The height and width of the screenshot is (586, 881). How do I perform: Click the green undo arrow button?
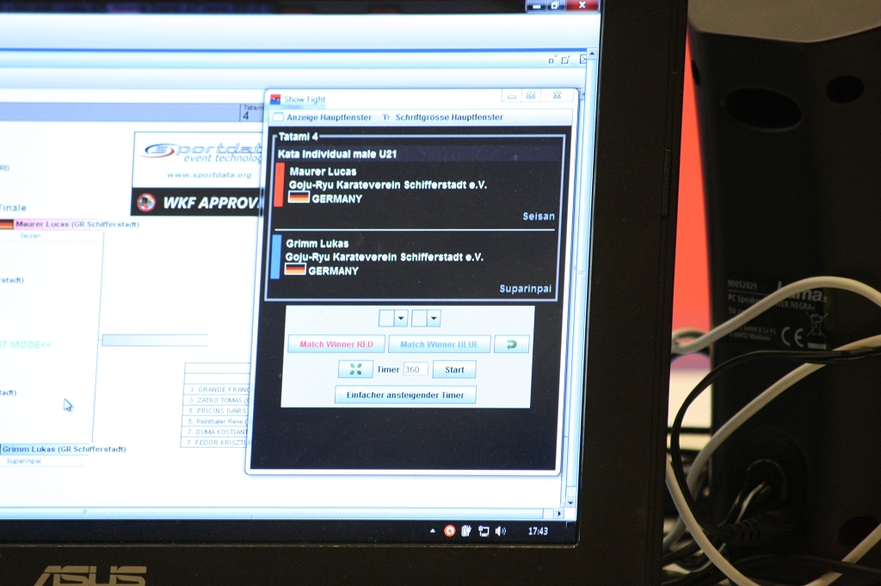(x=511, y=344)
